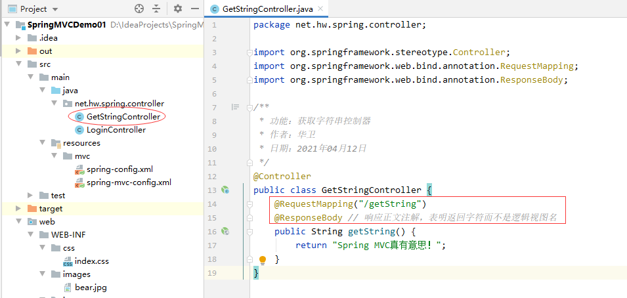Viewport: 627px width, 298px height.
Task: Collapse the web folder
Action: point(18,222)
